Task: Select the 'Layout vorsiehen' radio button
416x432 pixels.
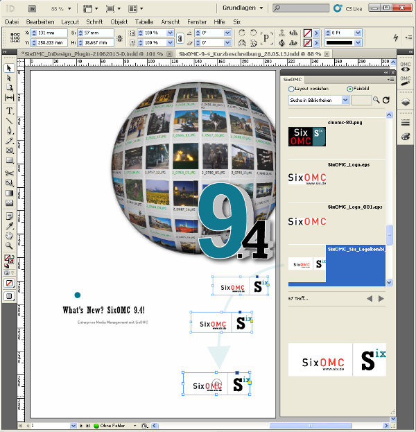Action: click(x=291, y=89)
